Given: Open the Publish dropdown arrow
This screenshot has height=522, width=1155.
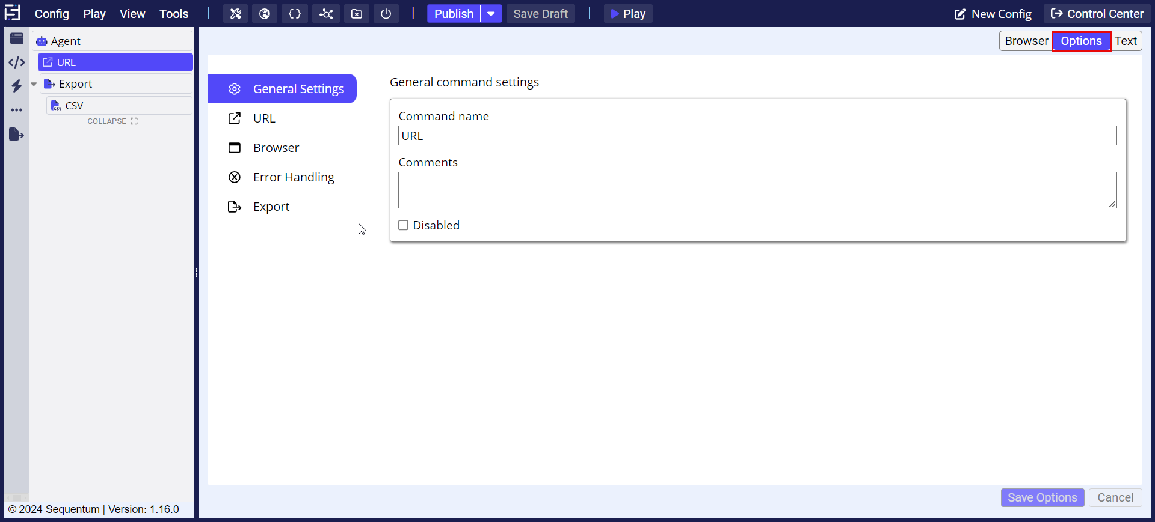Looking at the screenshot, I should (x=491, y=14).
